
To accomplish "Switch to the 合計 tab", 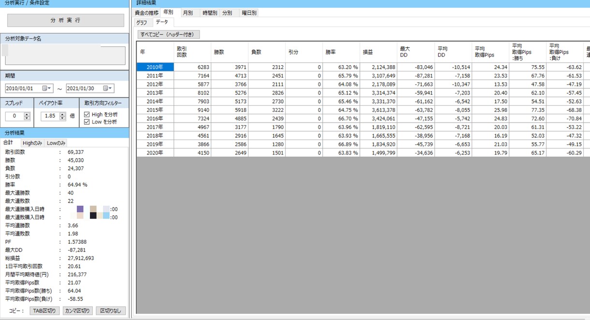I will click(x=8, y=143).
